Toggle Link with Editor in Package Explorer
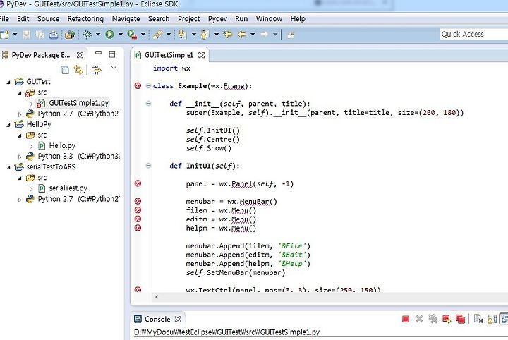The image size is (508, 340). 78,70
